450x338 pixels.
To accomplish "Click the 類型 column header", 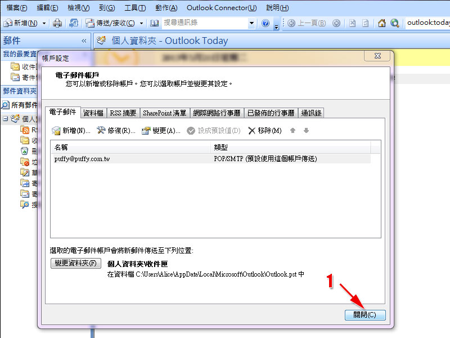I will (x=291, y=147).
